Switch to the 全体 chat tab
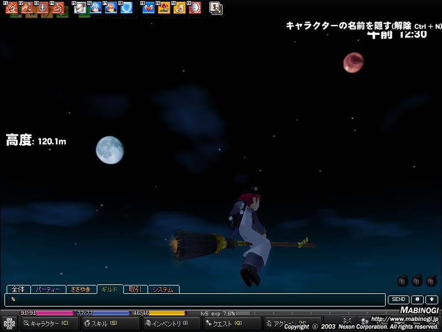442x332 pixels. (x=18, y=289)
